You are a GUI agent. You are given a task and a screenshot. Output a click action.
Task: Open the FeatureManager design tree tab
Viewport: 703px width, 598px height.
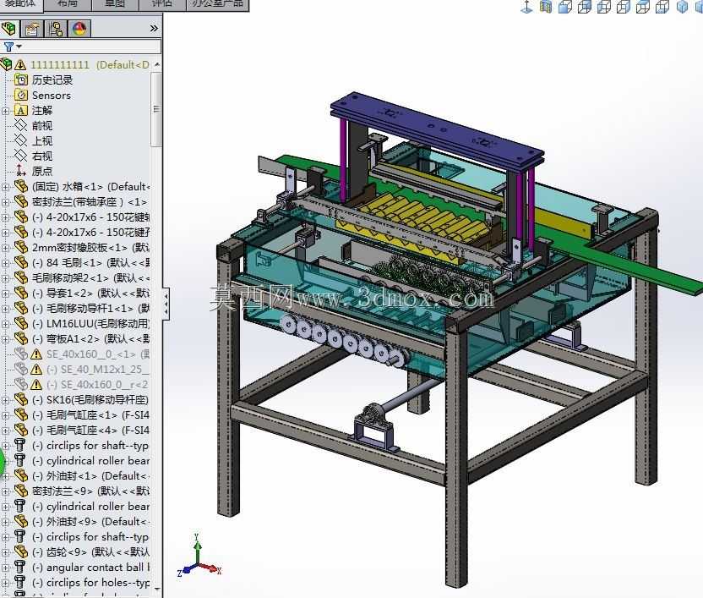click(8, 29)
